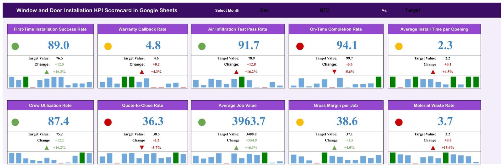Click the 87.4 KPI value
504x167 pixels.
coord(59,121)
